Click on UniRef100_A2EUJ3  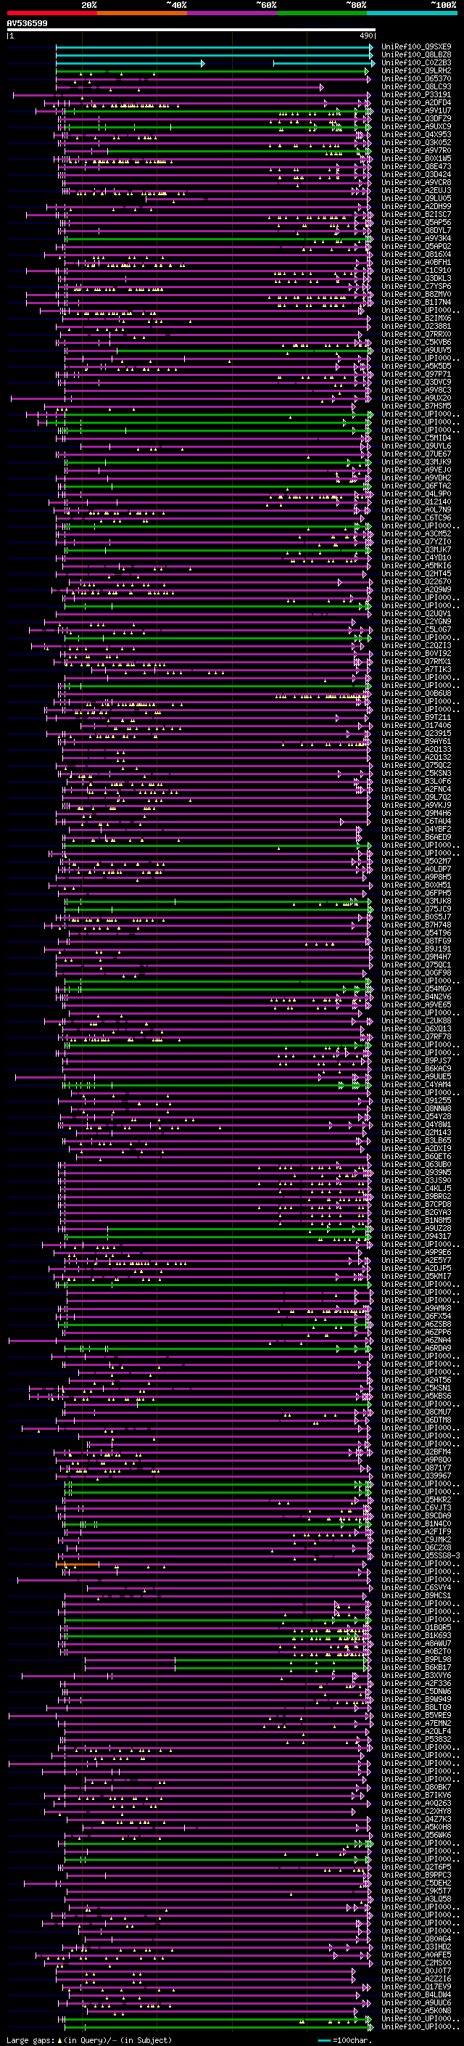tap(416, 191)
